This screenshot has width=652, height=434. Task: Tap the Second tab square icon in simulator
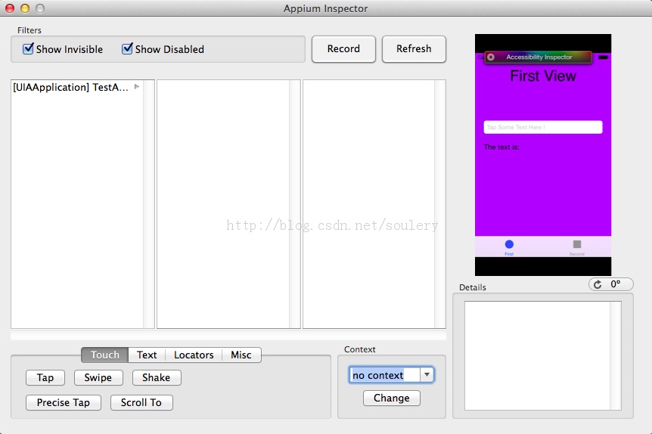pyautogui.click(x=577, y=244)
